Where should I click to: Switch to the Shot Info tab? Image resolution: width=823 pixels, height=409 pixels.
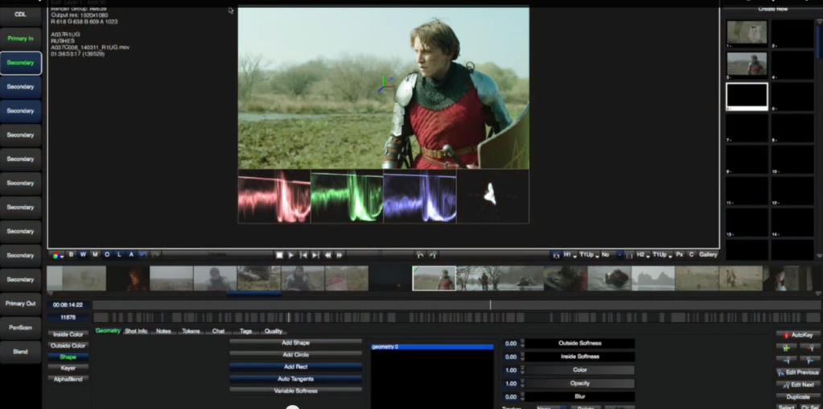[x=136, y=331]
